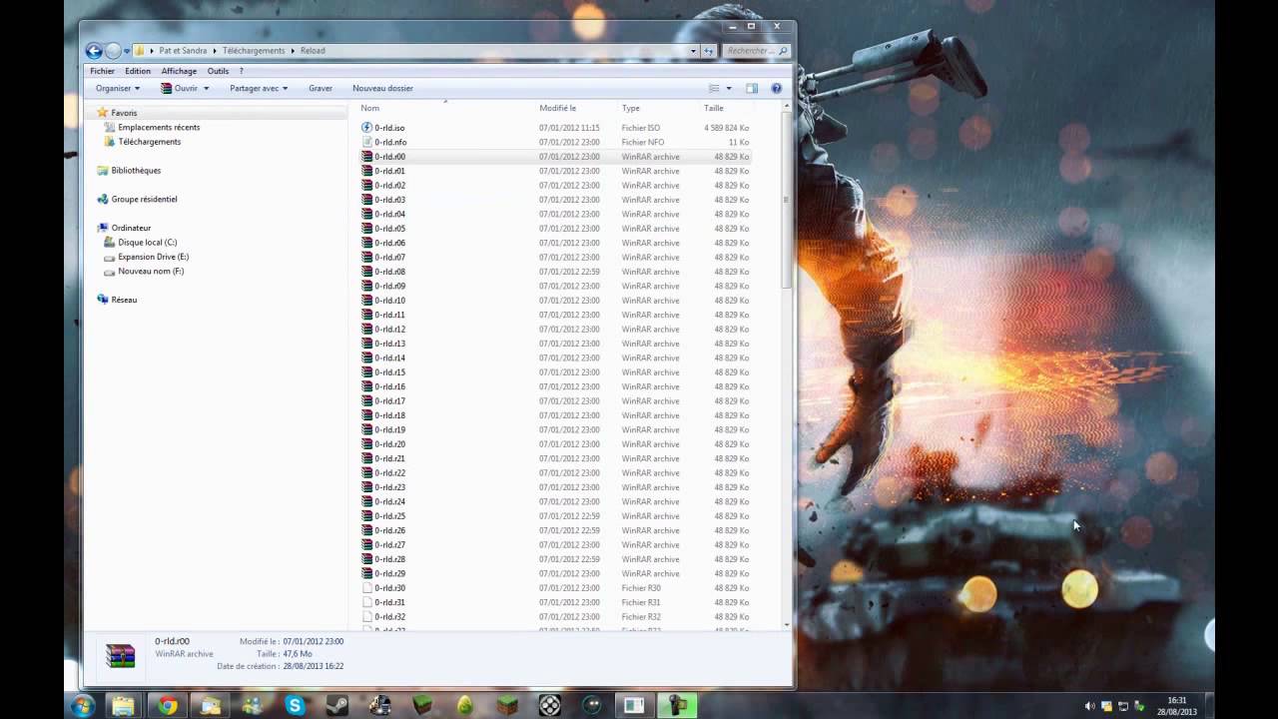Select the 0-rld.r29 archive icon

coord(366,573)
